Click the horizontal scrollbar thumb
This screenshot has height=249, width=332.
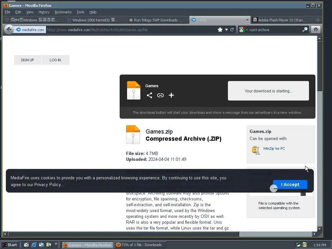124,234
